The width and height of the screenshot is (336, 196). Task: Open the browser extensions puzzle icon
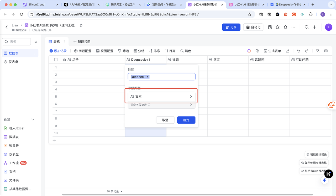[x=311, y=14]
